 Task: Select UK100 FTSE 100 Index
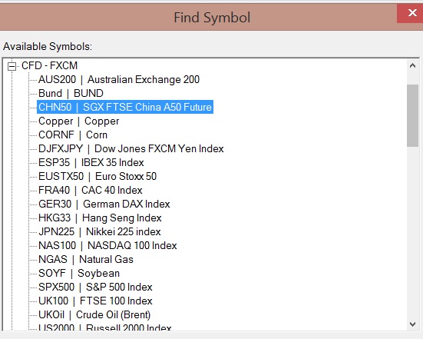[95, 301]
